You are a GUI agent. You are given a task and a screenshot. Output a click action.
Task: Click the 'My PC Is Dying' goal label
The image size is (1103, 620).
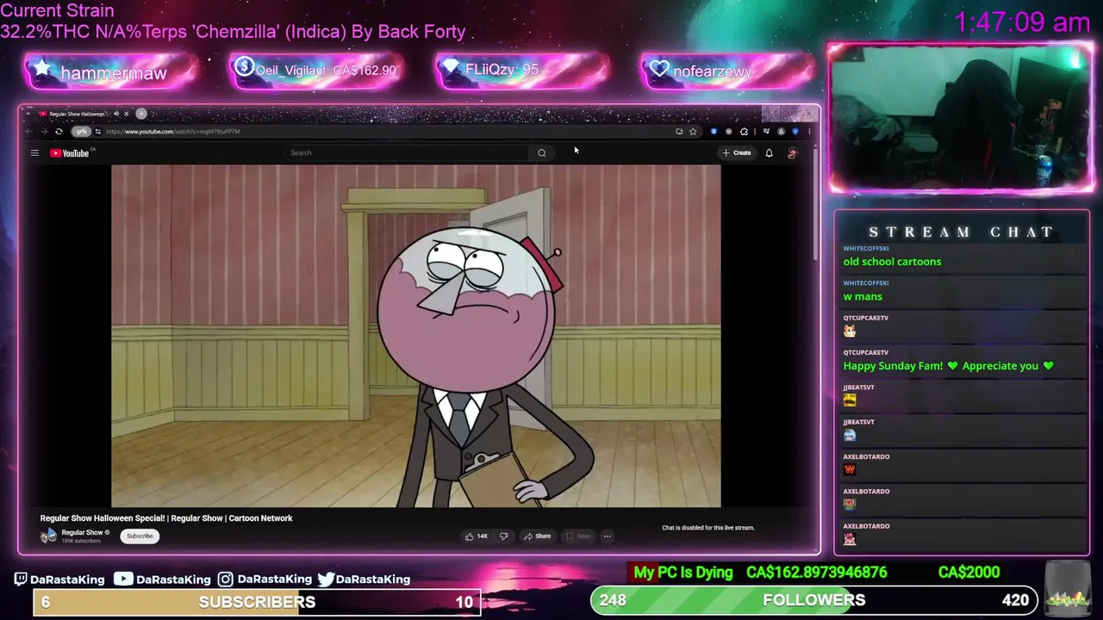(682, 573)
